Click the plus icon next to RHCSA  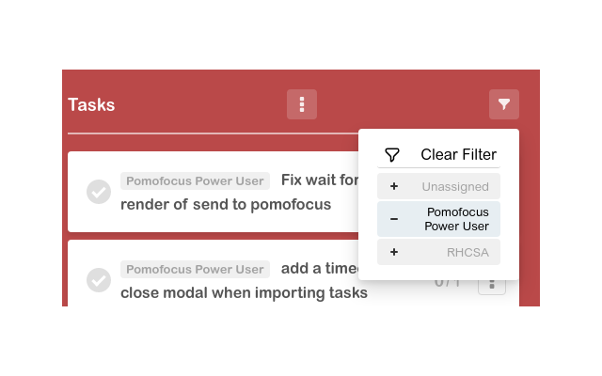click(x=394, y=252)
